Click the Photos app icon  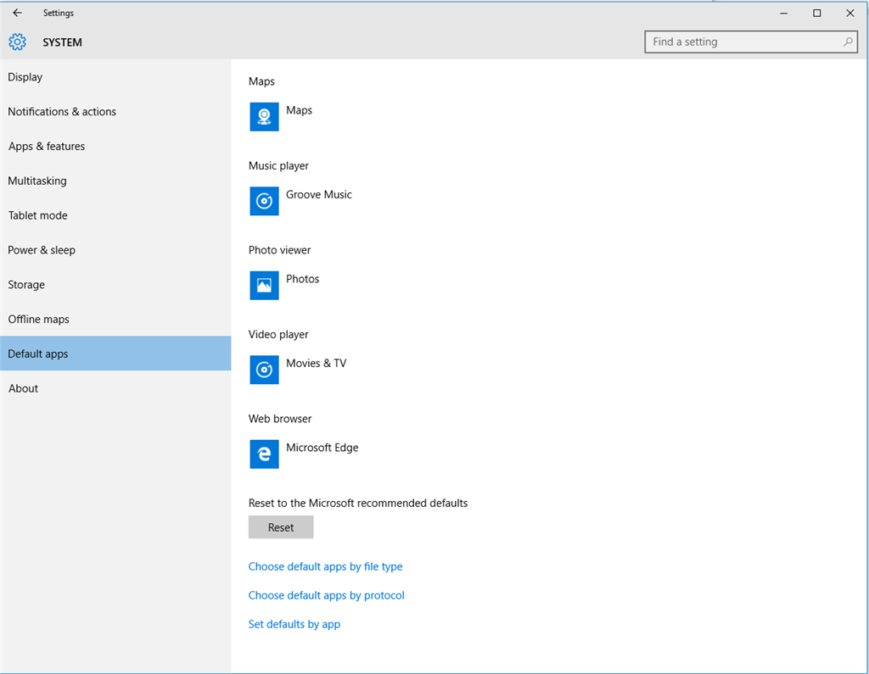[x=264, y=286]
